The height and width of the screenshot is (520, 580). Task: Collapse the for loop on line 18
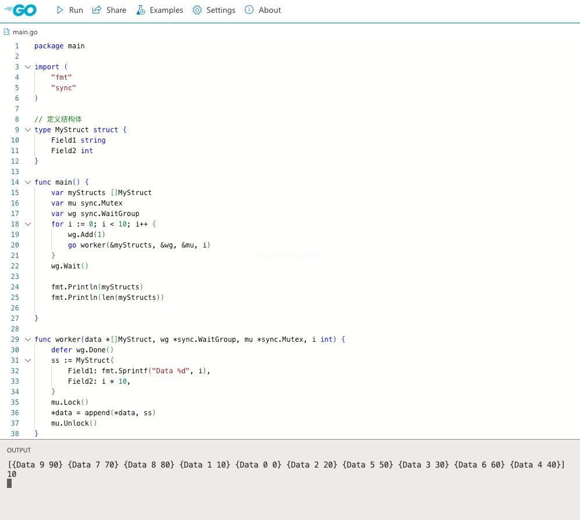[27, 224]
